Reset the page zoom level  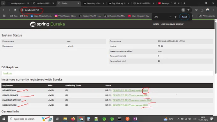[x=184, y=17]
